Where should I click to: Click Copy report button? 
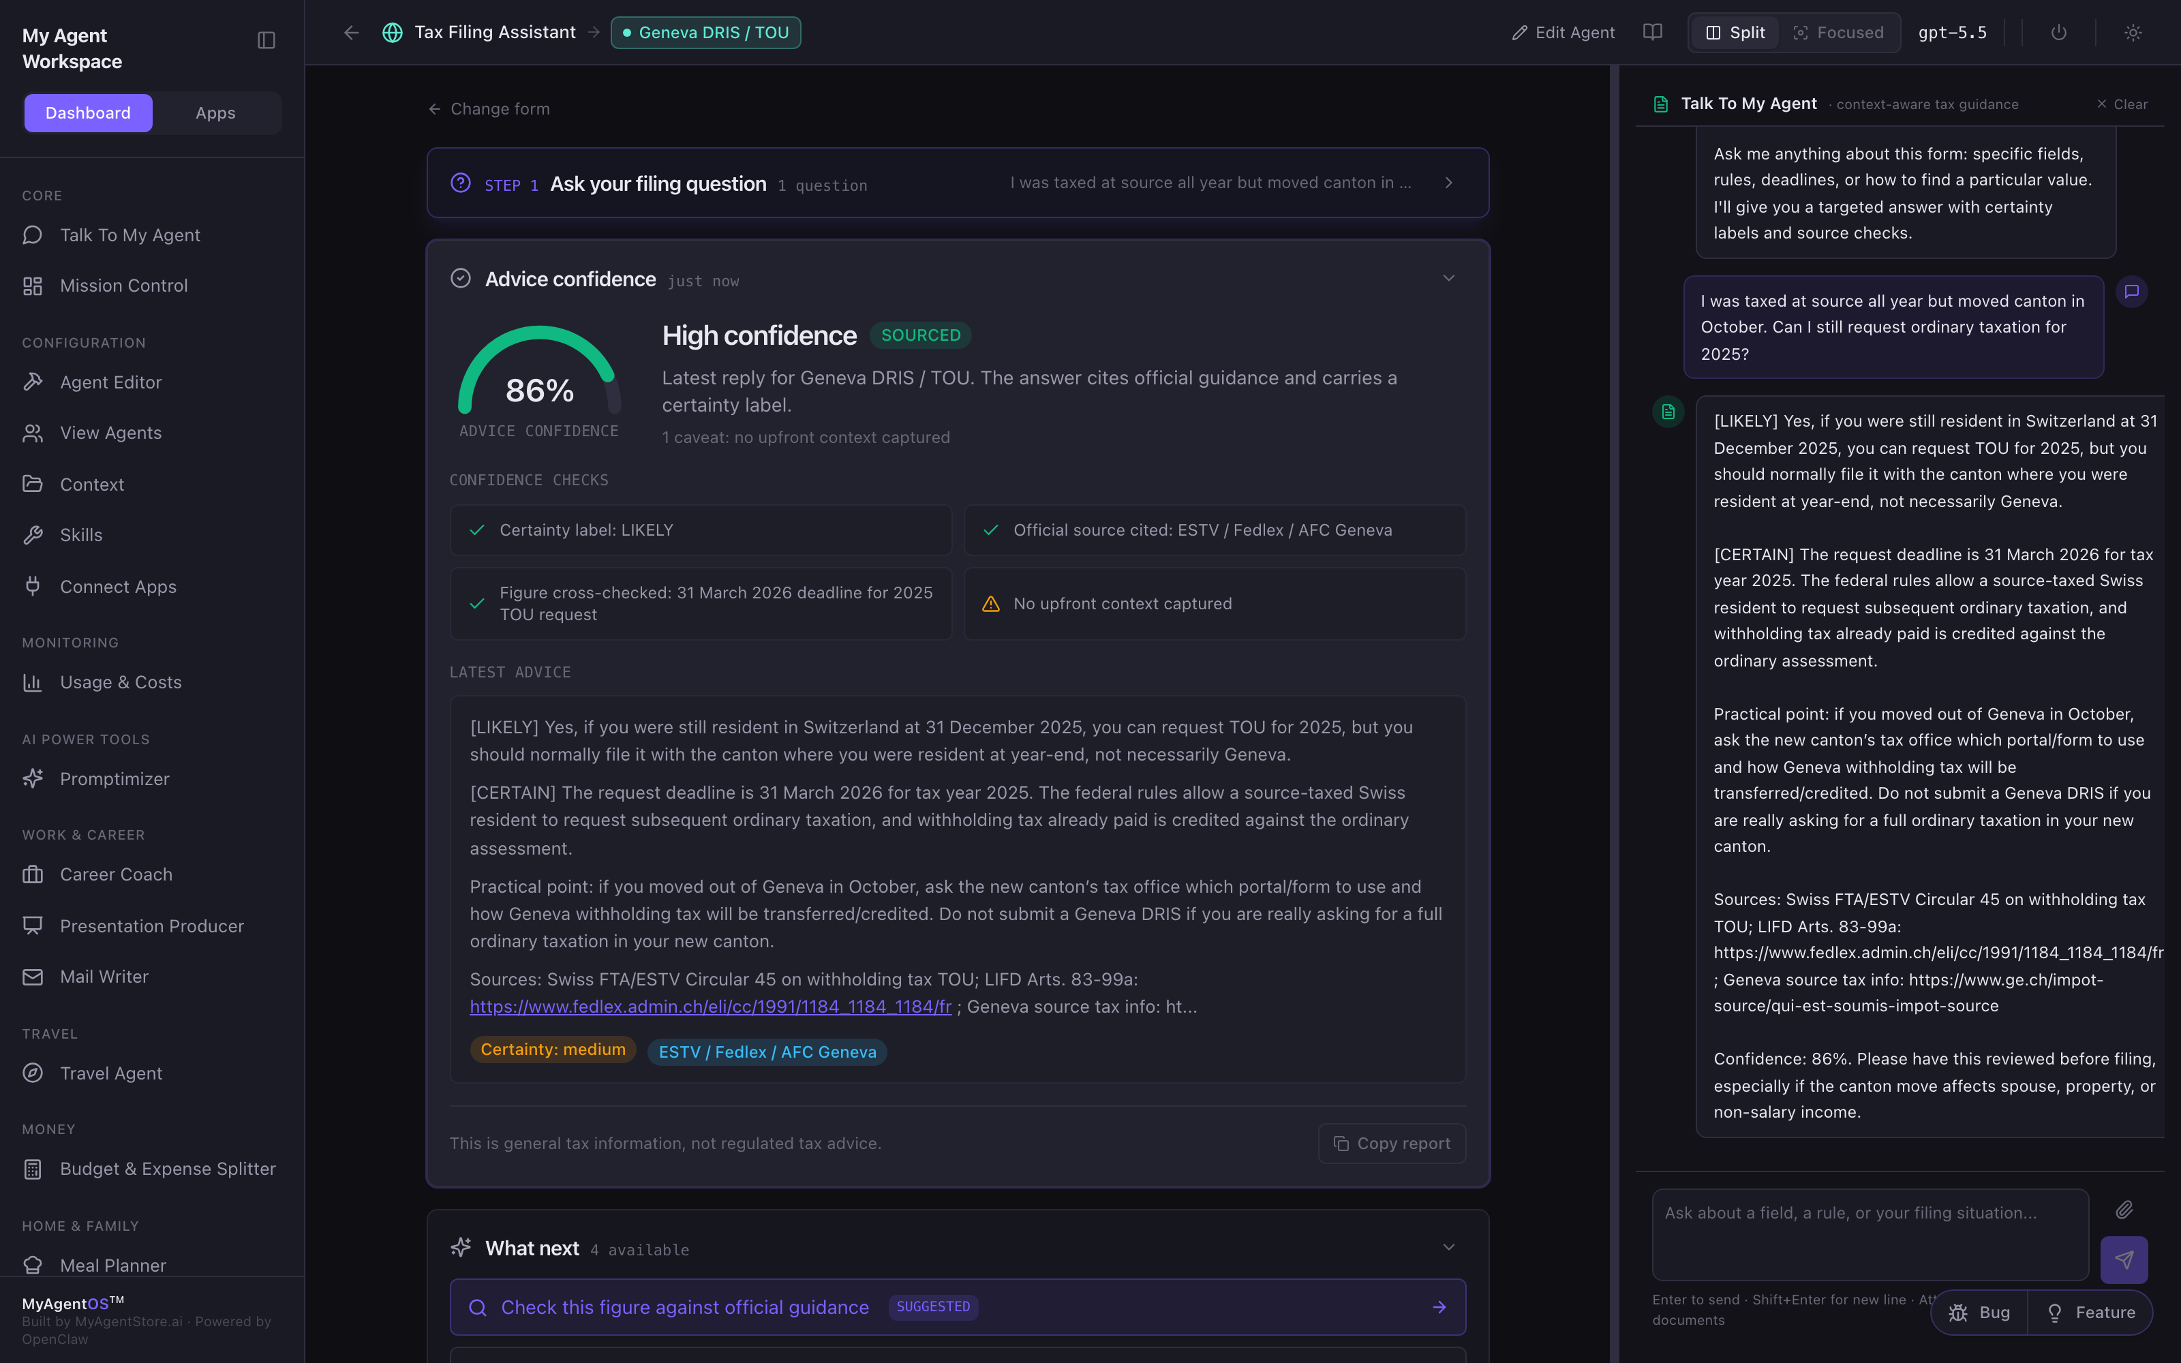(1392, 1143)
